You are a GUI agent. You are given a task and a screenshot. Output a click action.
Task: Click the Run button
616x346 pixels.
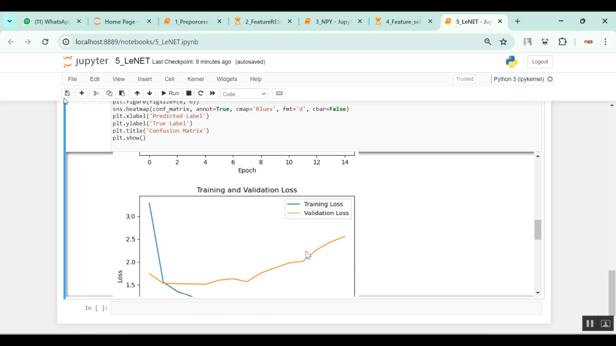tap(170, 93)
